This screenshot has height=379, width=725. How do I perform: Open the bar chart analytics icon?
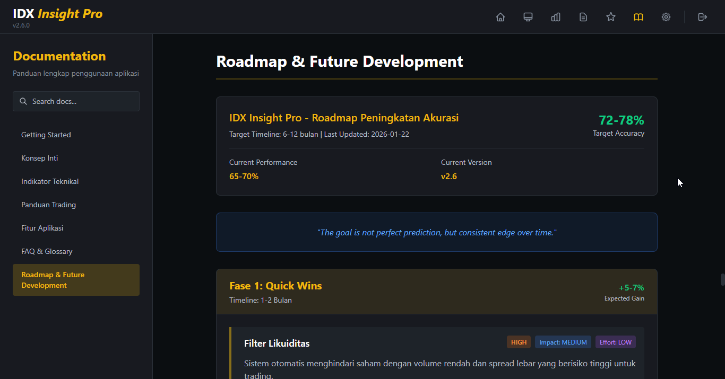pos(556,17)
